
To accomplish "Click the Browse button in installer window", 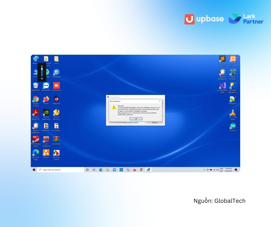I will coord(155,122).
